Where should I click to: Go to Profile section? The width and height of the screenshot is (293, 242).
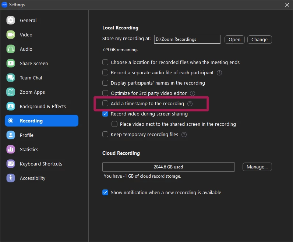(x=42, y=135)
